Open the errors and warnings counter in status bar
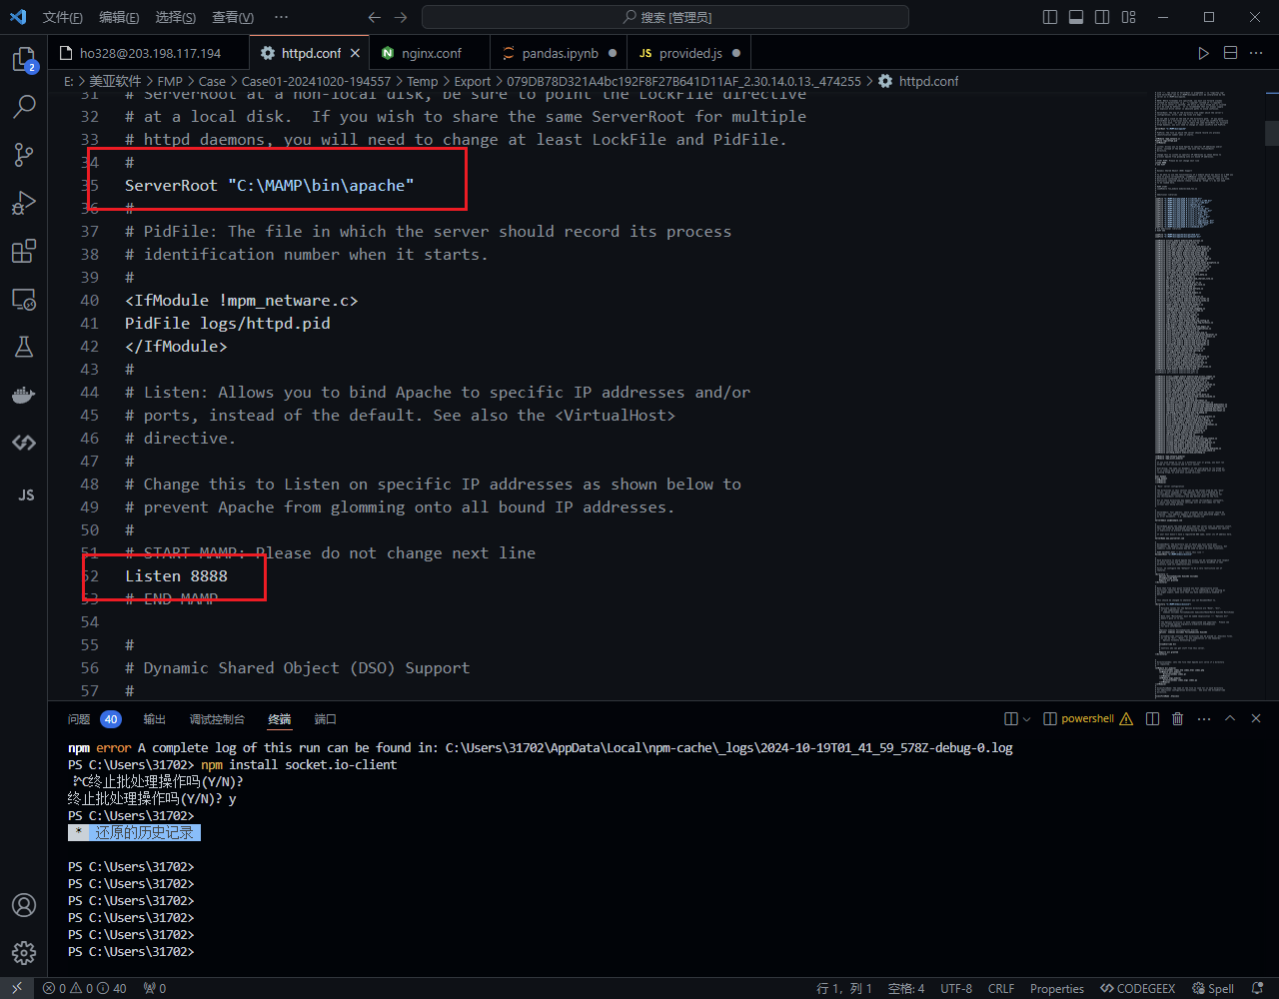Image resolution: width=1279 pixels, height=999 pixels. tap(84, 988)
